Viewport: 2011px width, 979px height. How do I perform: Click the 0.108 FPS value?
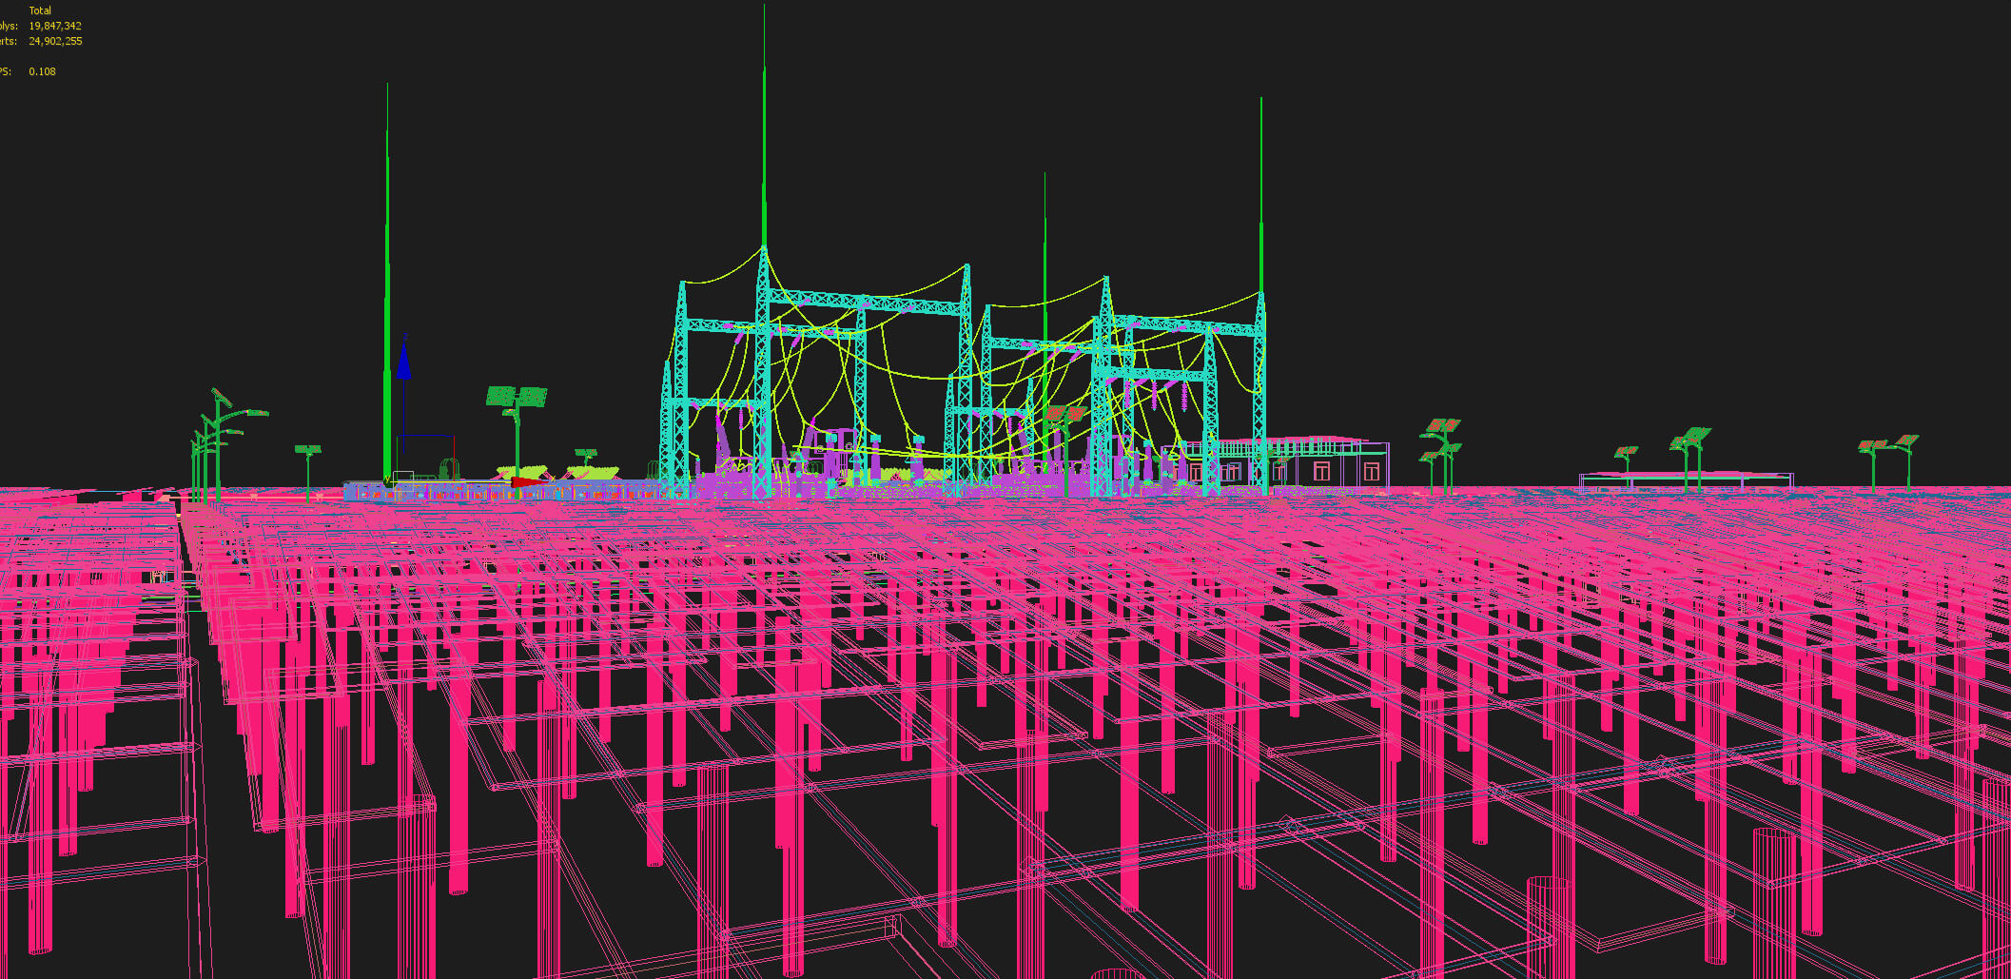pyautogui.click(x=42, y=71)
